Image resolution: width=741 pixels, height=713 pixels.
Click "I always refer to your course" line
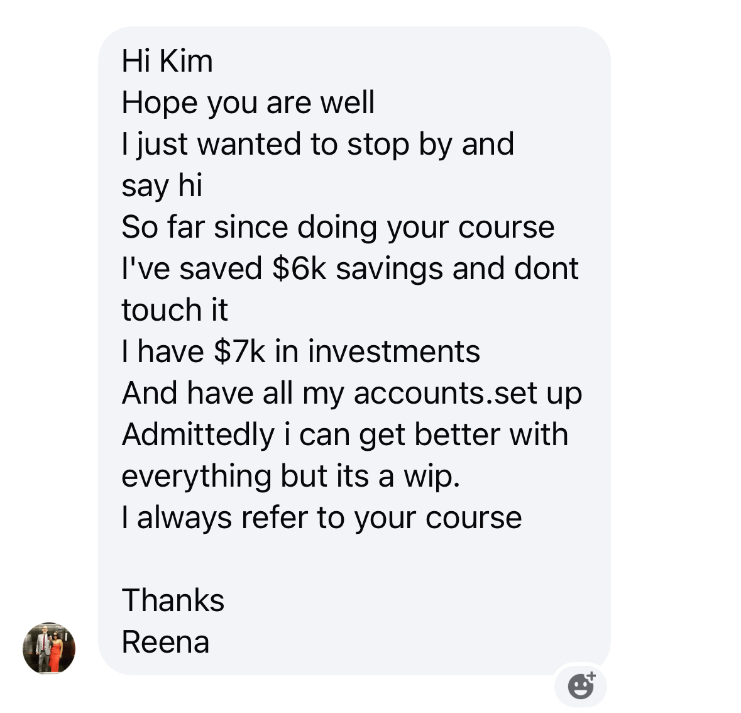click(x=322, y=517)
